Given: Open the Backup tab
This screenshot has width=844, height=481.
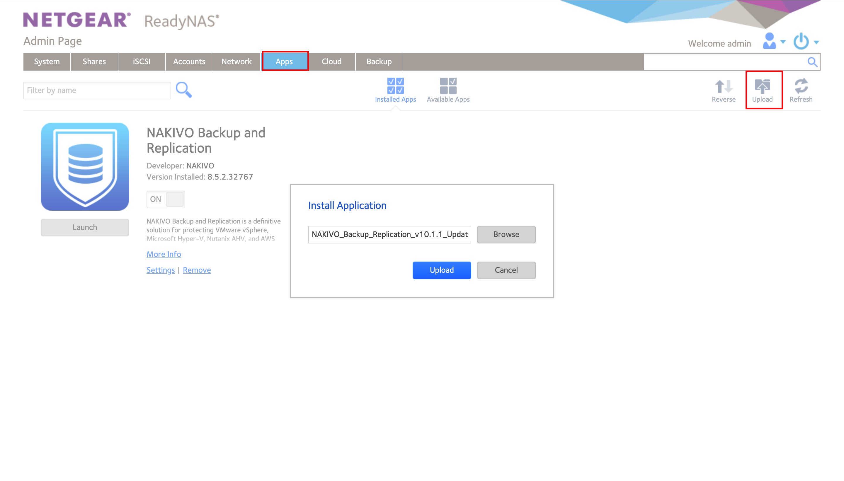Looking at the screenshot, I should click(x=379, y=62).
